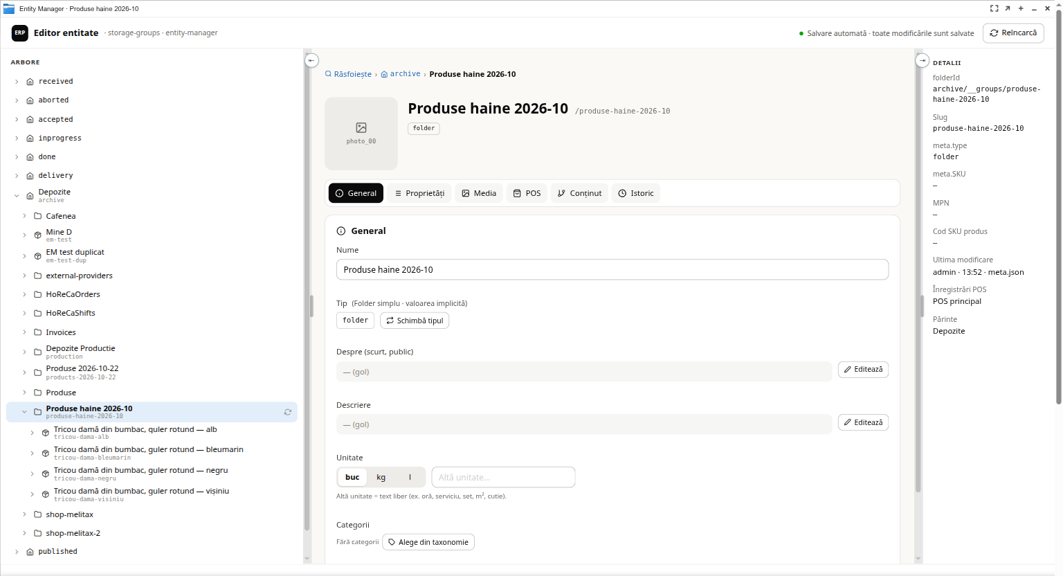1063x576 pixels.
Task: Click the home icon beside received
Action: tap(30, 82)
